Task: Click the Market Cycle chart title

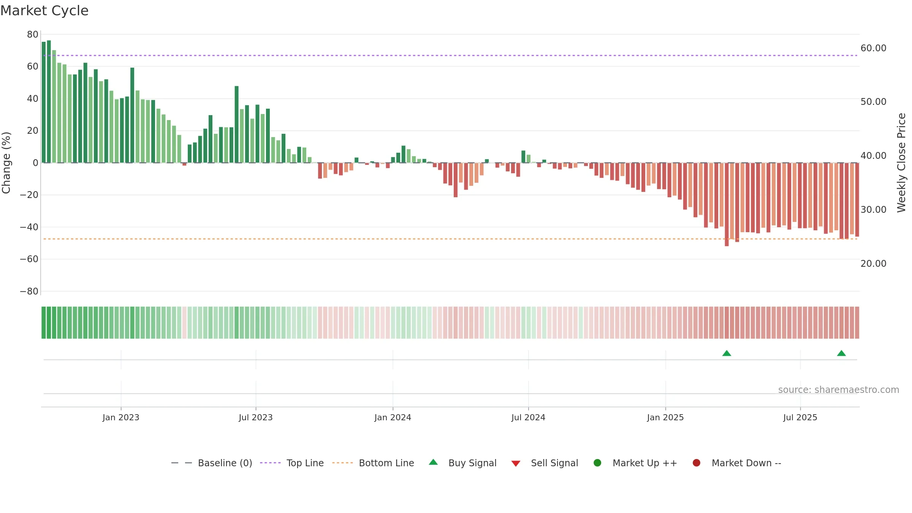Action: [x=44, y=11]
